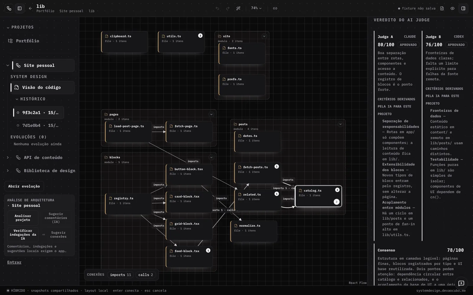Go back using the arrow icon
The width and height of the screenshot is (473, 295).
pyautogui.click(x=30, y=8)
